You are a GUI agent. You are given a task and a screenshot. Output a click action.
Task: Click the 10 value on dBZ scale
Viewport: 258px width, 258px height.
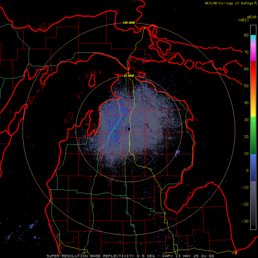click(x=246, y=154)
